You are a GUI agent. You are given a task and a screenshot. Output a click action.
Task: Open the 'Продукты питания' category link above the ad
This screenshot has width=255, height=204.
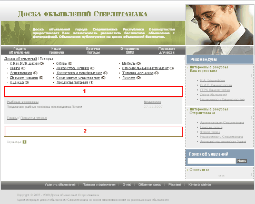pyautogui.click(x=72, y=83)
